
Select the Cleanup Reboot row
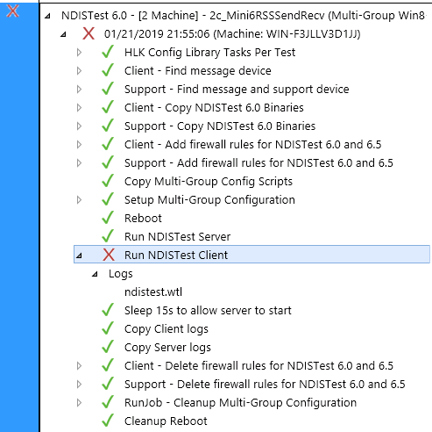[x=166, y=421]
